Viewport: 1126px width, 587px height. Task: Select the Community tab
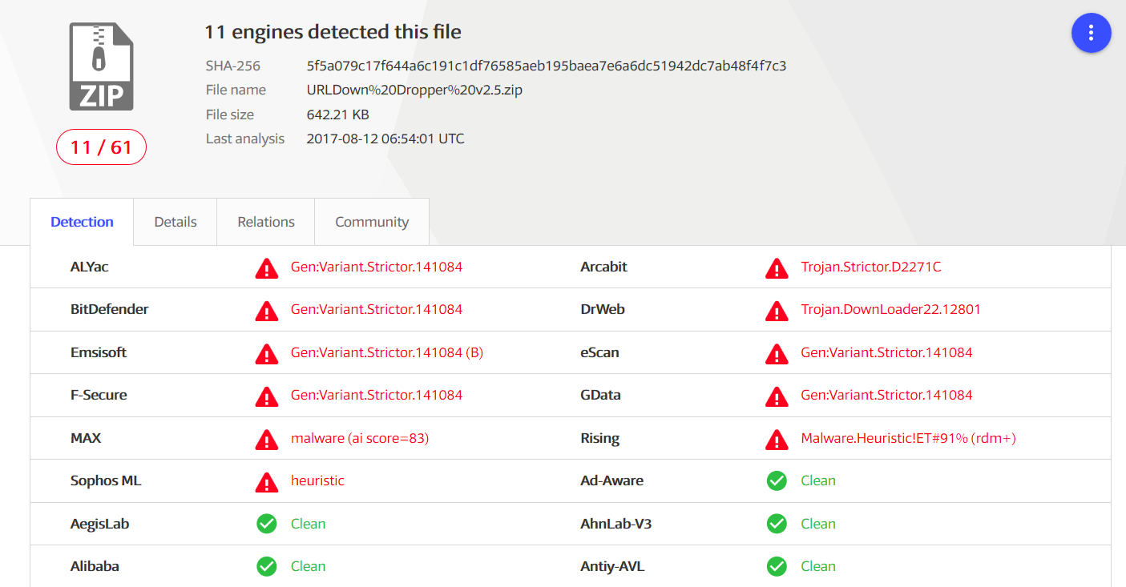372,222
